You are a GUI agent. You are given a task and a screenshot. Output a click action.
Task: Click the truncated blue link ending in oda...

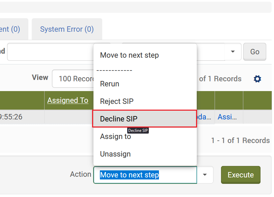point(204,117)
